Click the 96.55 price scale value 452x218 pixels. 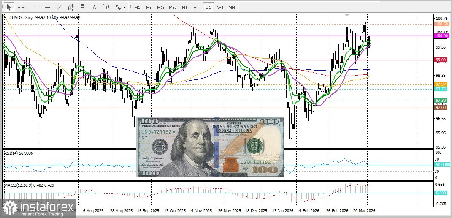tap(441, 118)
